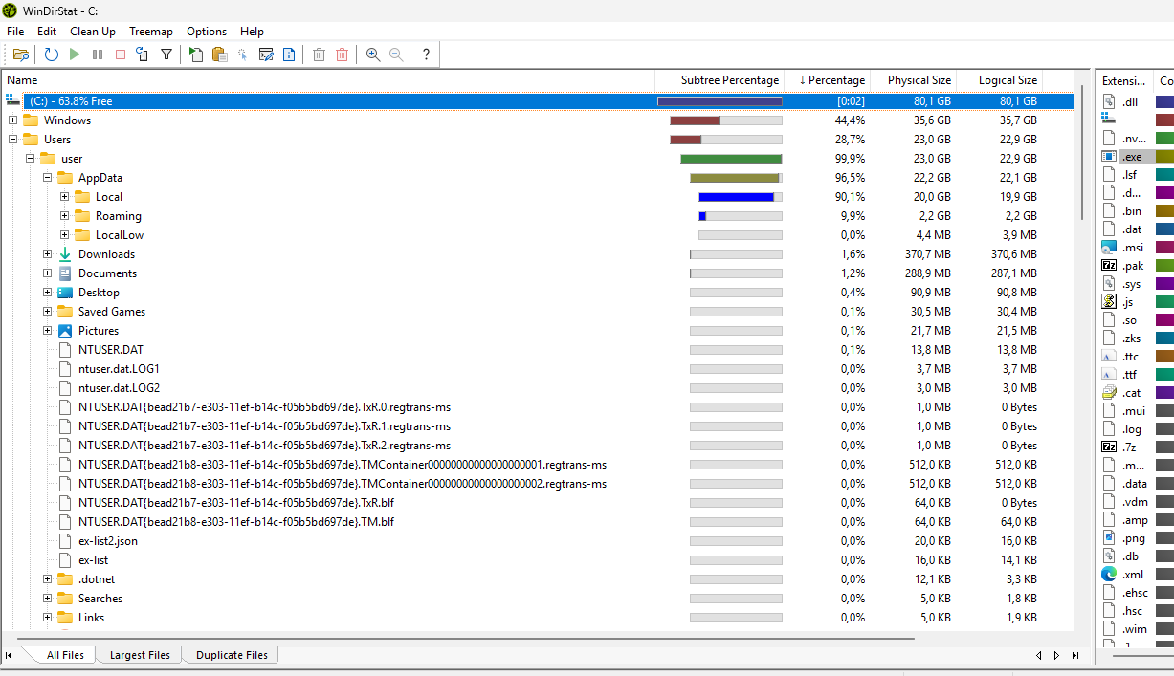Image resolution: width=1174 pixels, height=676 pixels.
Task: Click the Refresh Selected icon
Action: (143, 55)
